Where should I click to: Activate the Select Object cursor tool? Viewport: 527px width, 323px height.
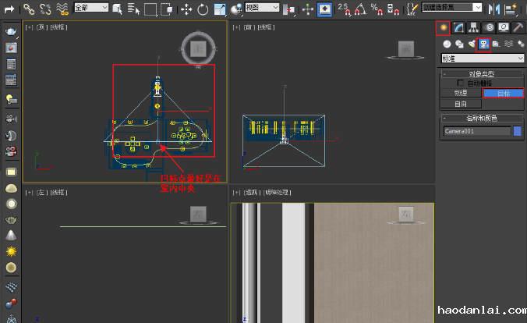click(117, 9)
